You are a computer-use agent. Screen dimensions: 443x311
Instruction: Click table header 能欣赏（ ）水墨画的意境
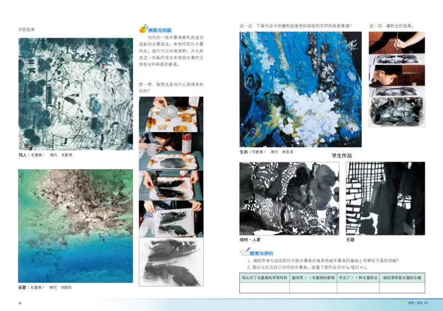(x=313, y=278)
